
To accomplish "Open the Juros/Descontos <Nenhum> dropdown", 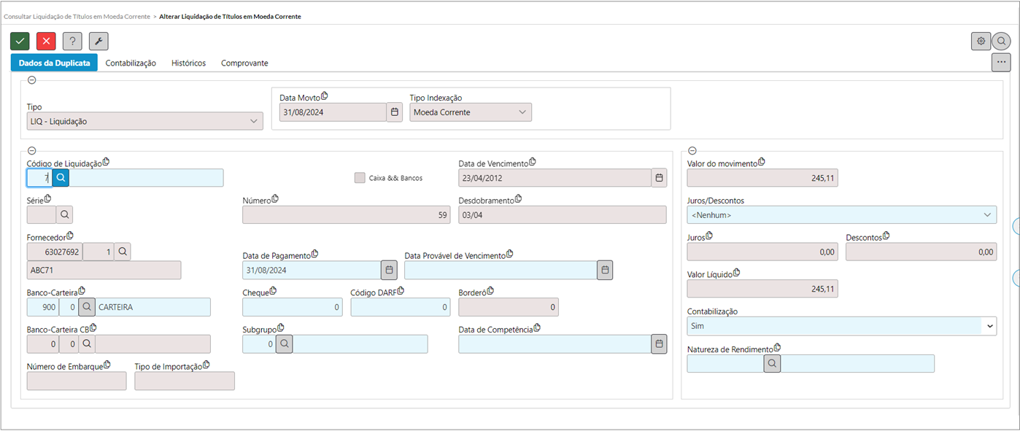I will coord(842,214).
